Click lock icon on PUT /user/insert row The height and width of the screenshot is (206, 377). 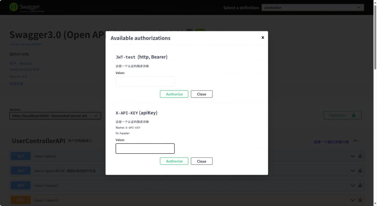[x=360, y=200]
